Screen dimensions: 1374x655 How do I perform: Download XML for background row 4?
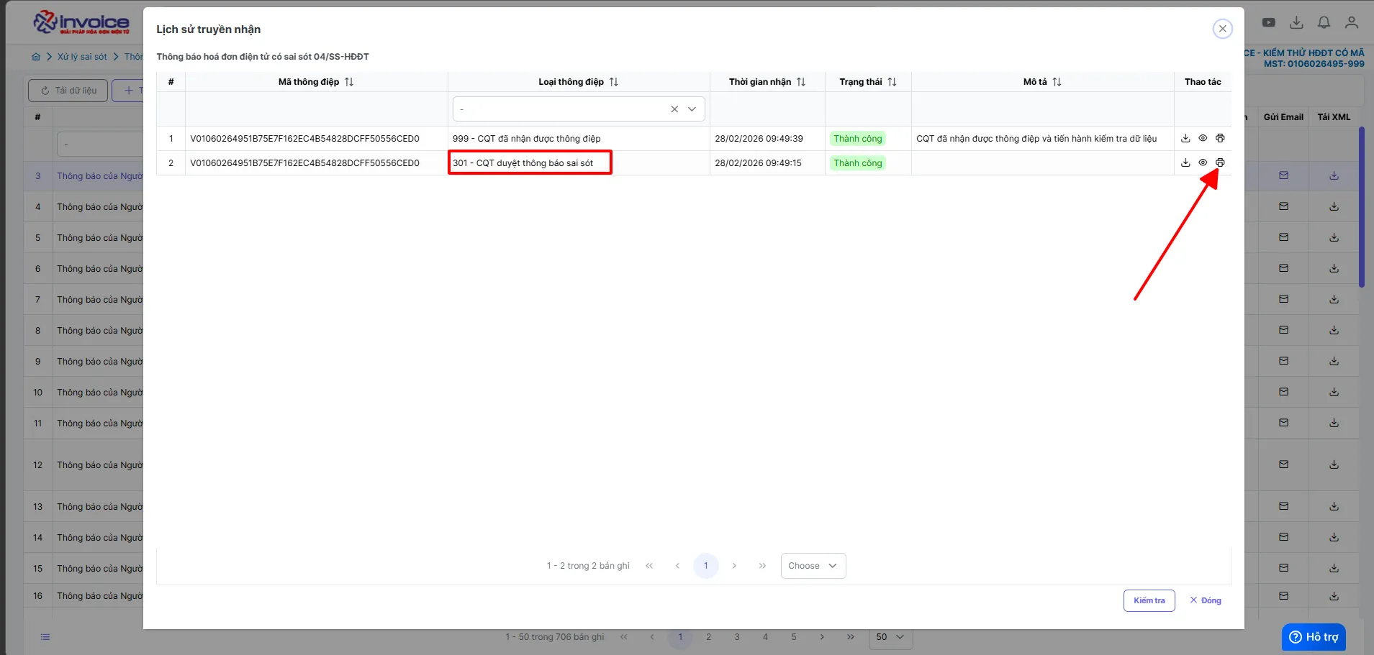(1334, 206)
